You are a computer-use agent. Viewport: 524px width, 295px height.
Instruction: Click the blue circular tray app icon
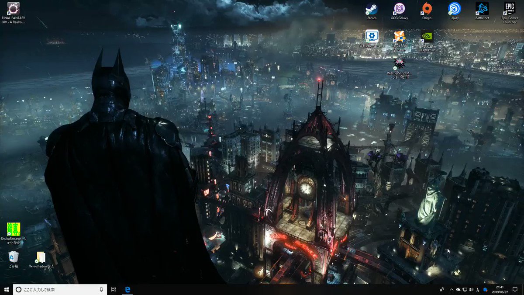click(485, 289)
